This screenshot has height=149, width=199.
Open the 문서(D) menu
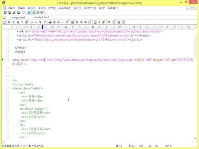pos(52,8)
